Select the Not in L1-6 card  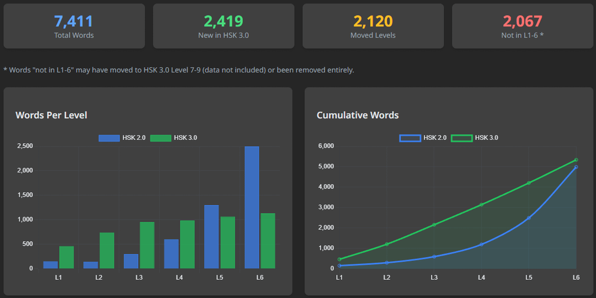pyautogui.click(x=523, y=26)
